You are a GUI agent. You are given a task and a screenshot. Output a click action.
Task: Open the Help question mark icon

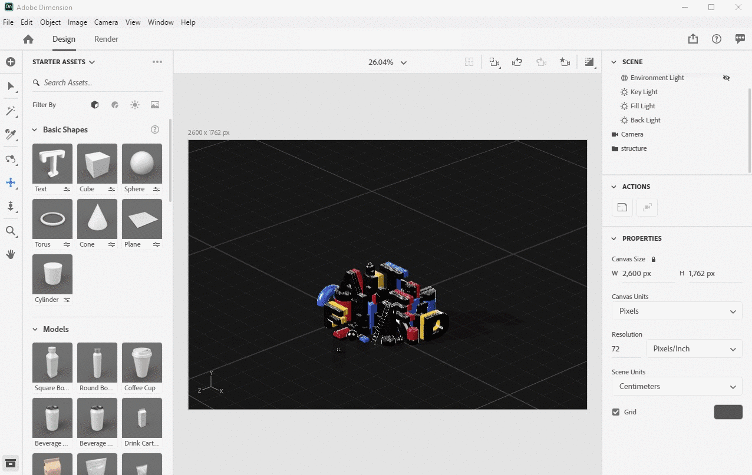pos(717,39)
